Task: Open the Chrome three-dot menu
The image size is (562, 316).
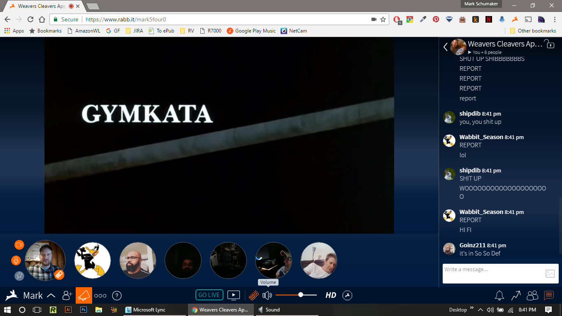Action: pos(554,19)
